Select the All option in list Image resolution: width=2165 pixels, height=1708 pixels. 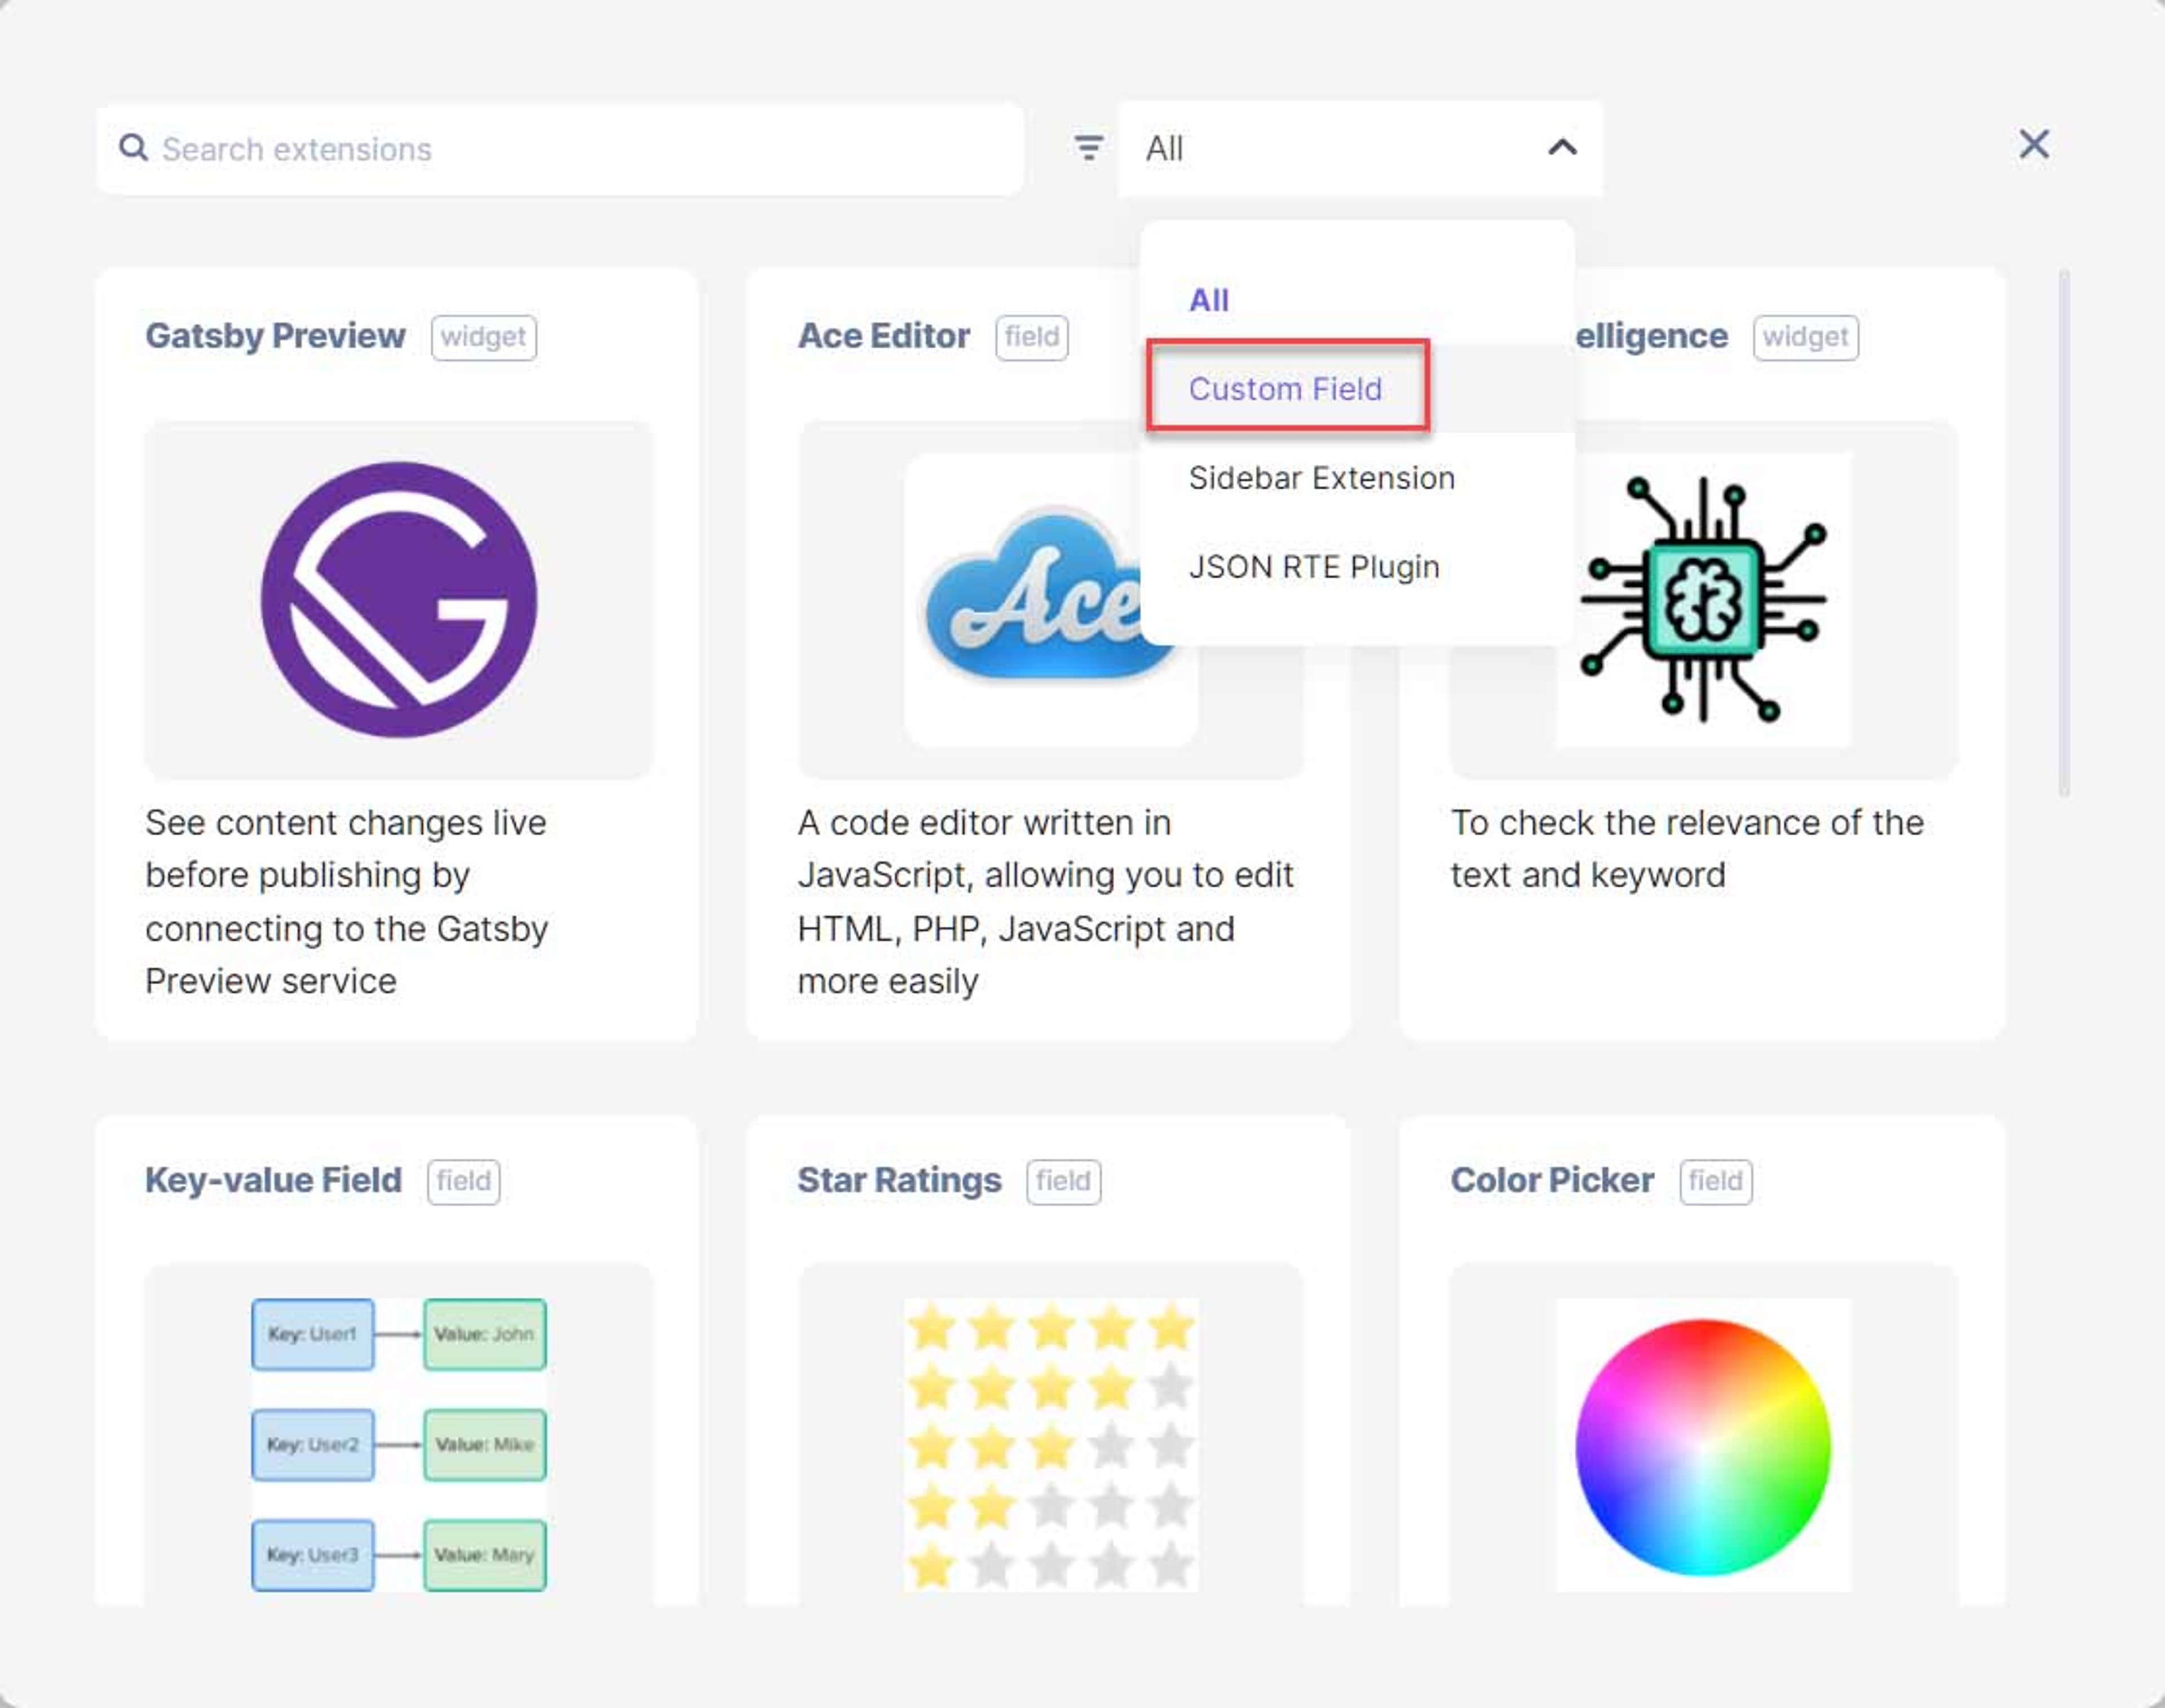pyautogui.click(x=1209, y=300)
